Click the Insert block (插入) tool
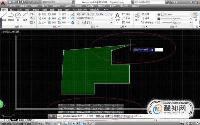Viewport: 200px width, 125px height. coord(137,17)
